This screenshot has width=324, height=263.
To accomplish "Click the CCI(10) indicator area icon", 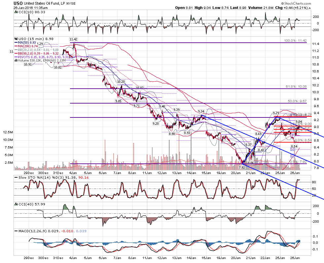I will click(16, 12).
